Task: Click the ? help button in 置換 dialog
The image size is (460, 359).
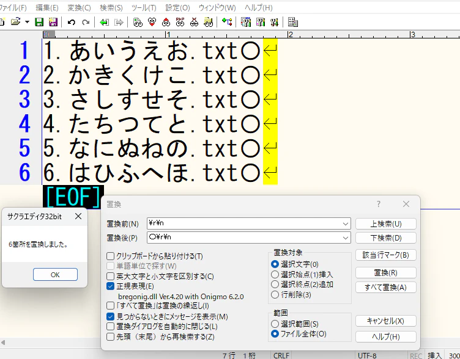Action: tap(379, 204)
